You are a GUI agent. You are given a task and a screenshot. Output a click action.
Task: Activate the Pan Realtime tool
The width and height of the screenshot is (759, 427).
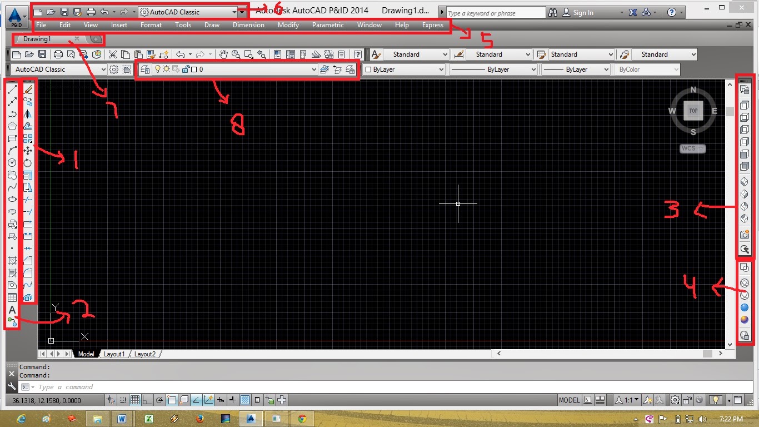(x=223, y=54)
